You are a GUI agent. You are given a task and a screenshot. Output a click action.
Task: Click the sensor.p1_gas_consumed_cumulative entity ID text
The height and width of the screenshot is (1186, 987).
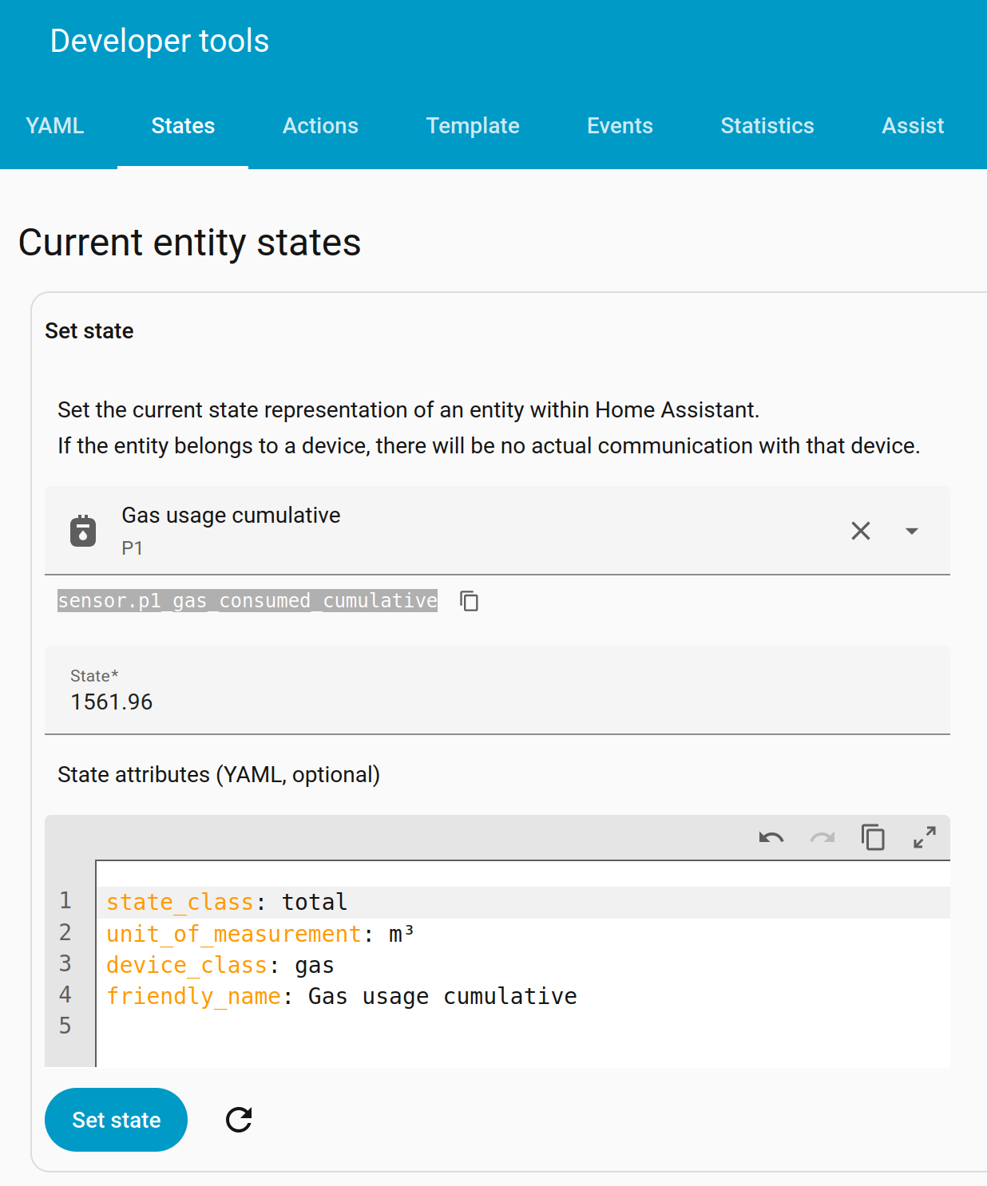[248, 601]
